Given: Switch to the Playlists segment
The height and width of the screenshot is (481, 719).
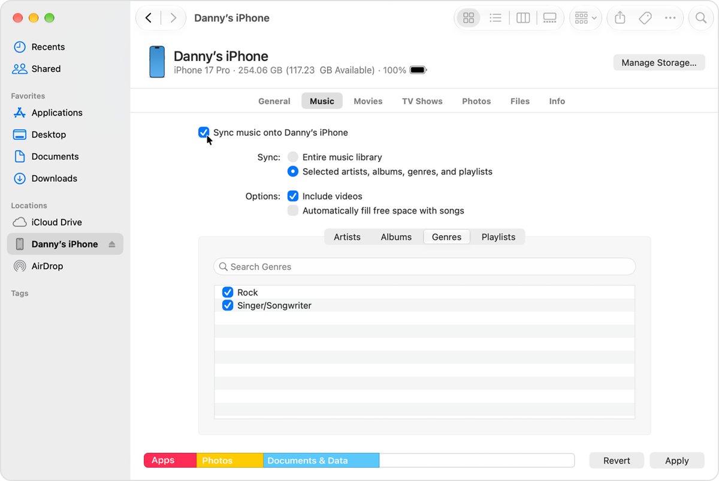Looking at the screenshot, I should [x=499, y=237].
